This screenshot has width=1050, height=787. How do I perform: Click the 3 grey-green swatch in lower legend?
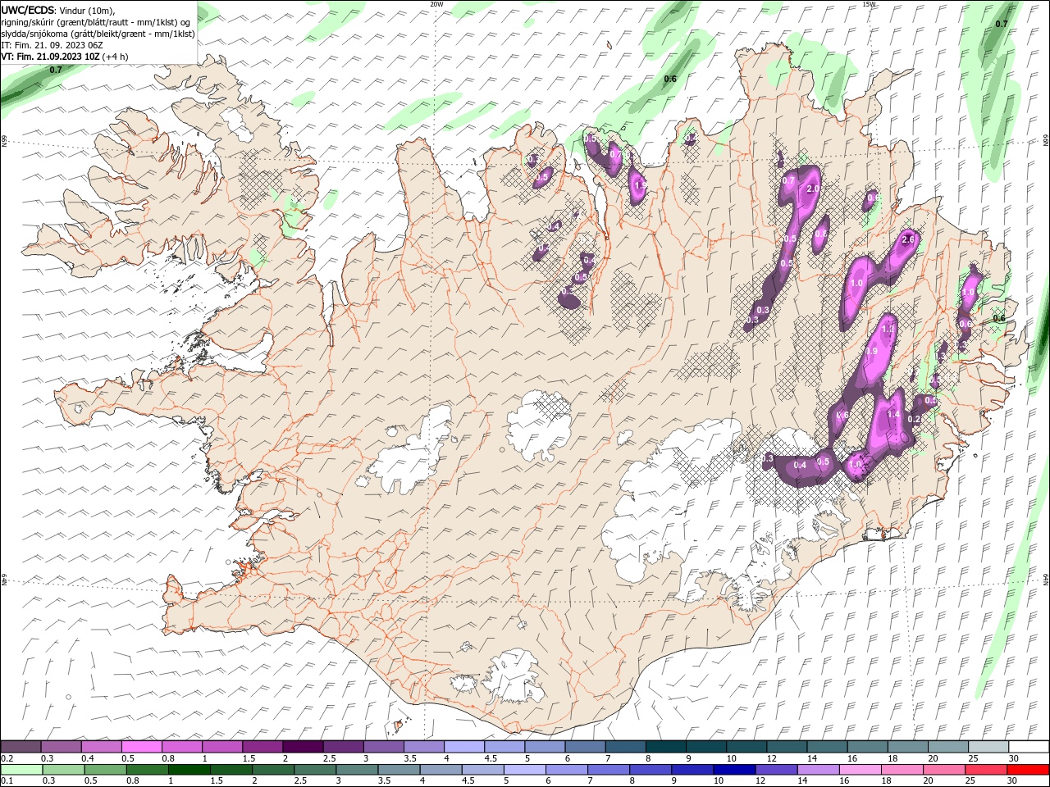coord(357,770)
